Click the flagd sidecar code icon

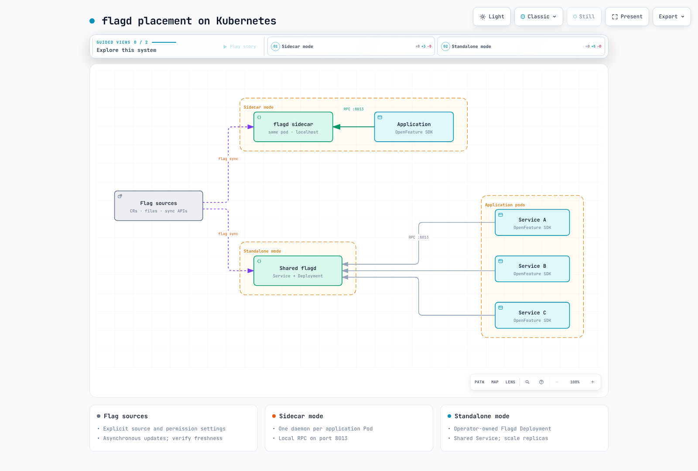point(259,117)
